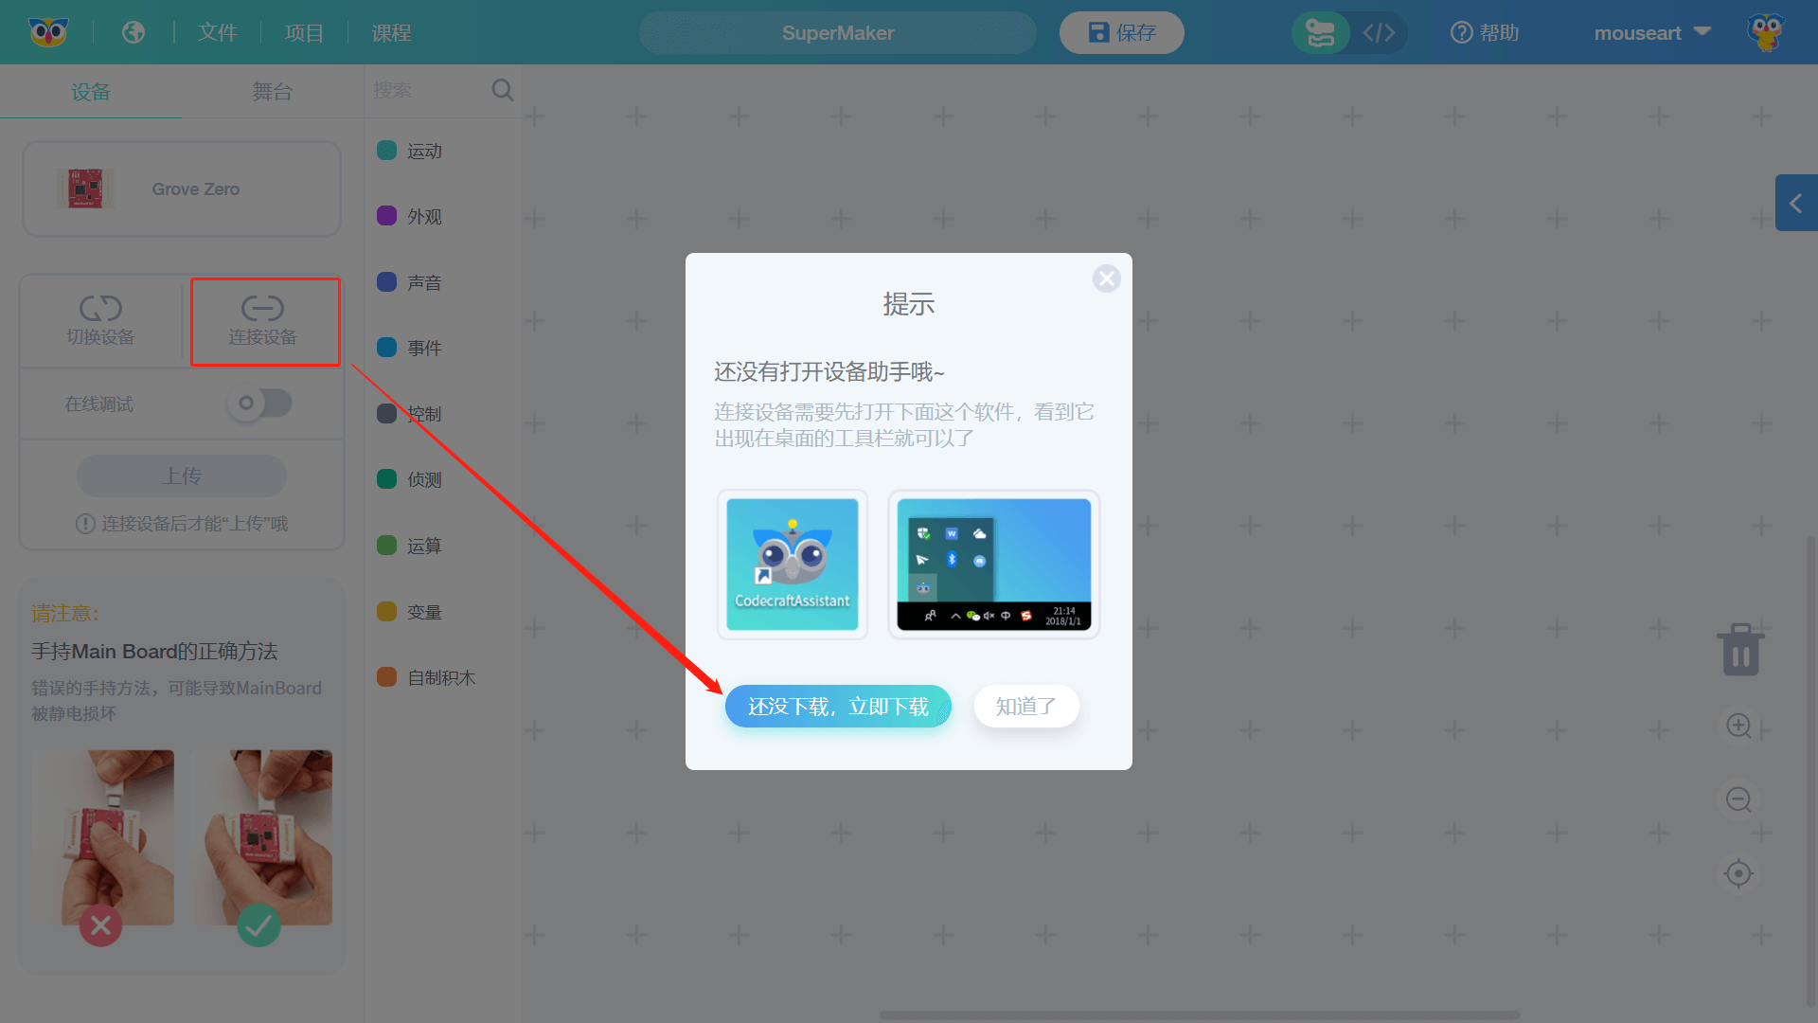This screenshot has height=1023, width=1818.
Task: Click the search magnifier icon
Action: 502,90
